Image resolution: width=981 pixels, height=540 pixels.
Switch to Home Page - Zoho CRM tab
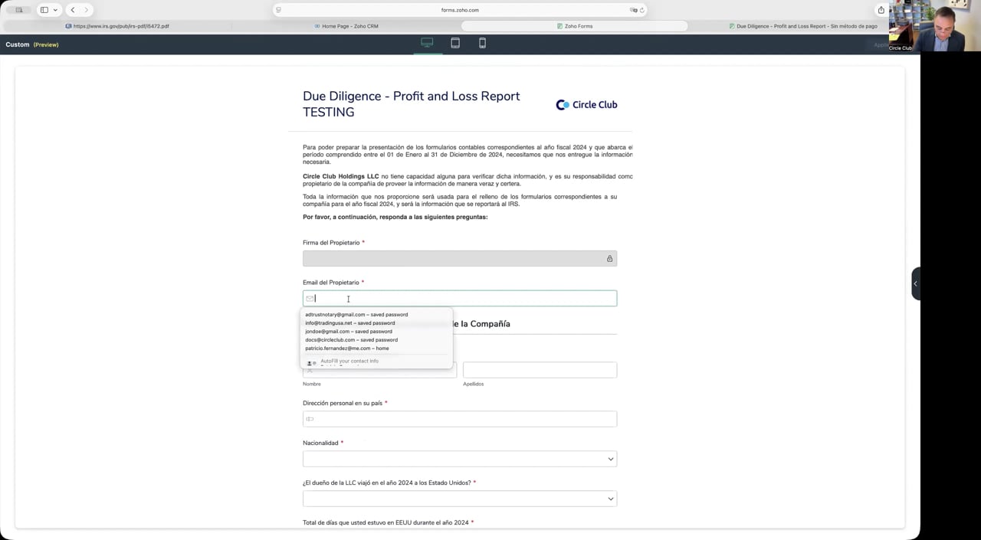point(346,26)
